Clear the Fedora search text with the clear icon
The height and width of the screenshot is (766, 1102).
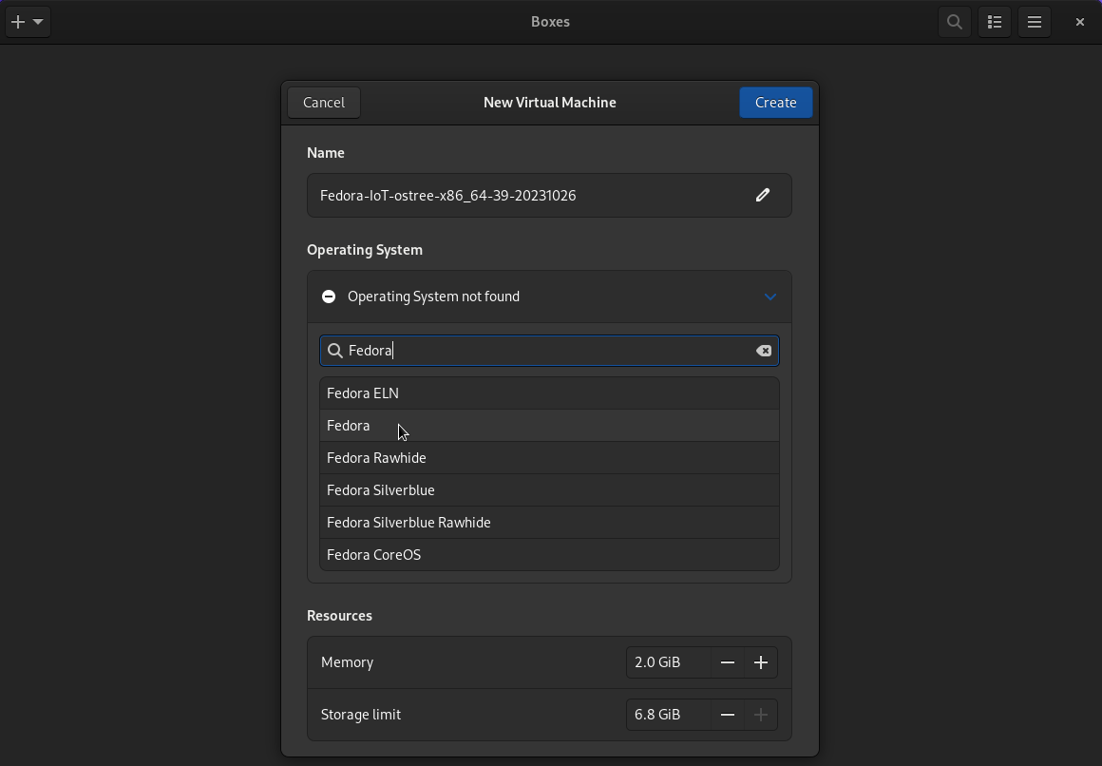[764, 351]
